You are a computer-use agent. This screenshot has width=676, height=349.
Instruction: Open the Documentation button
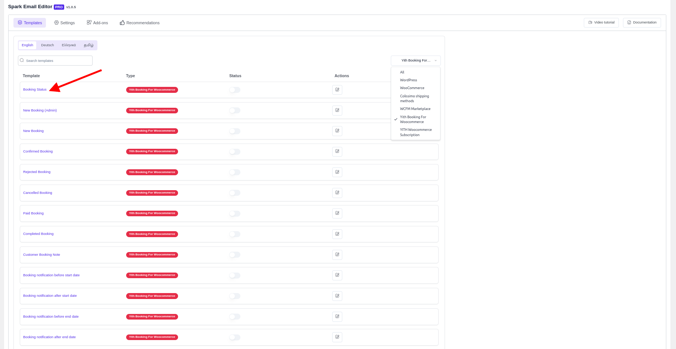642,22
